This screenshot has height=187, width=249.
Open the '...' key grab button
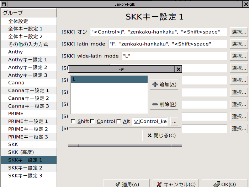point(174,121)
